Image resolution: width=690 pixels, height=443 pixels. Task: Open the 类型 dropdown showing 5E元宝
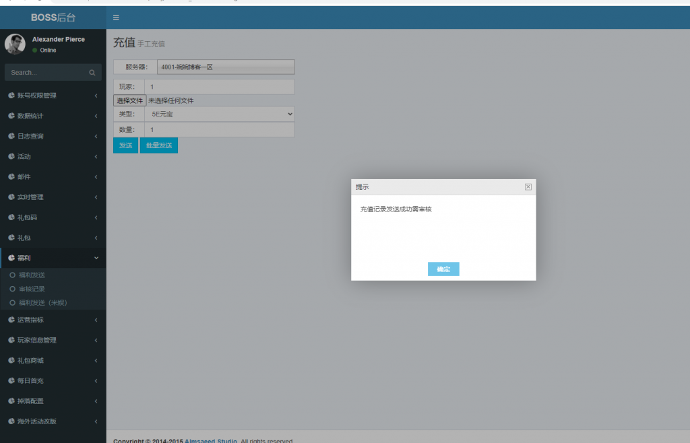tap(220, 114)
